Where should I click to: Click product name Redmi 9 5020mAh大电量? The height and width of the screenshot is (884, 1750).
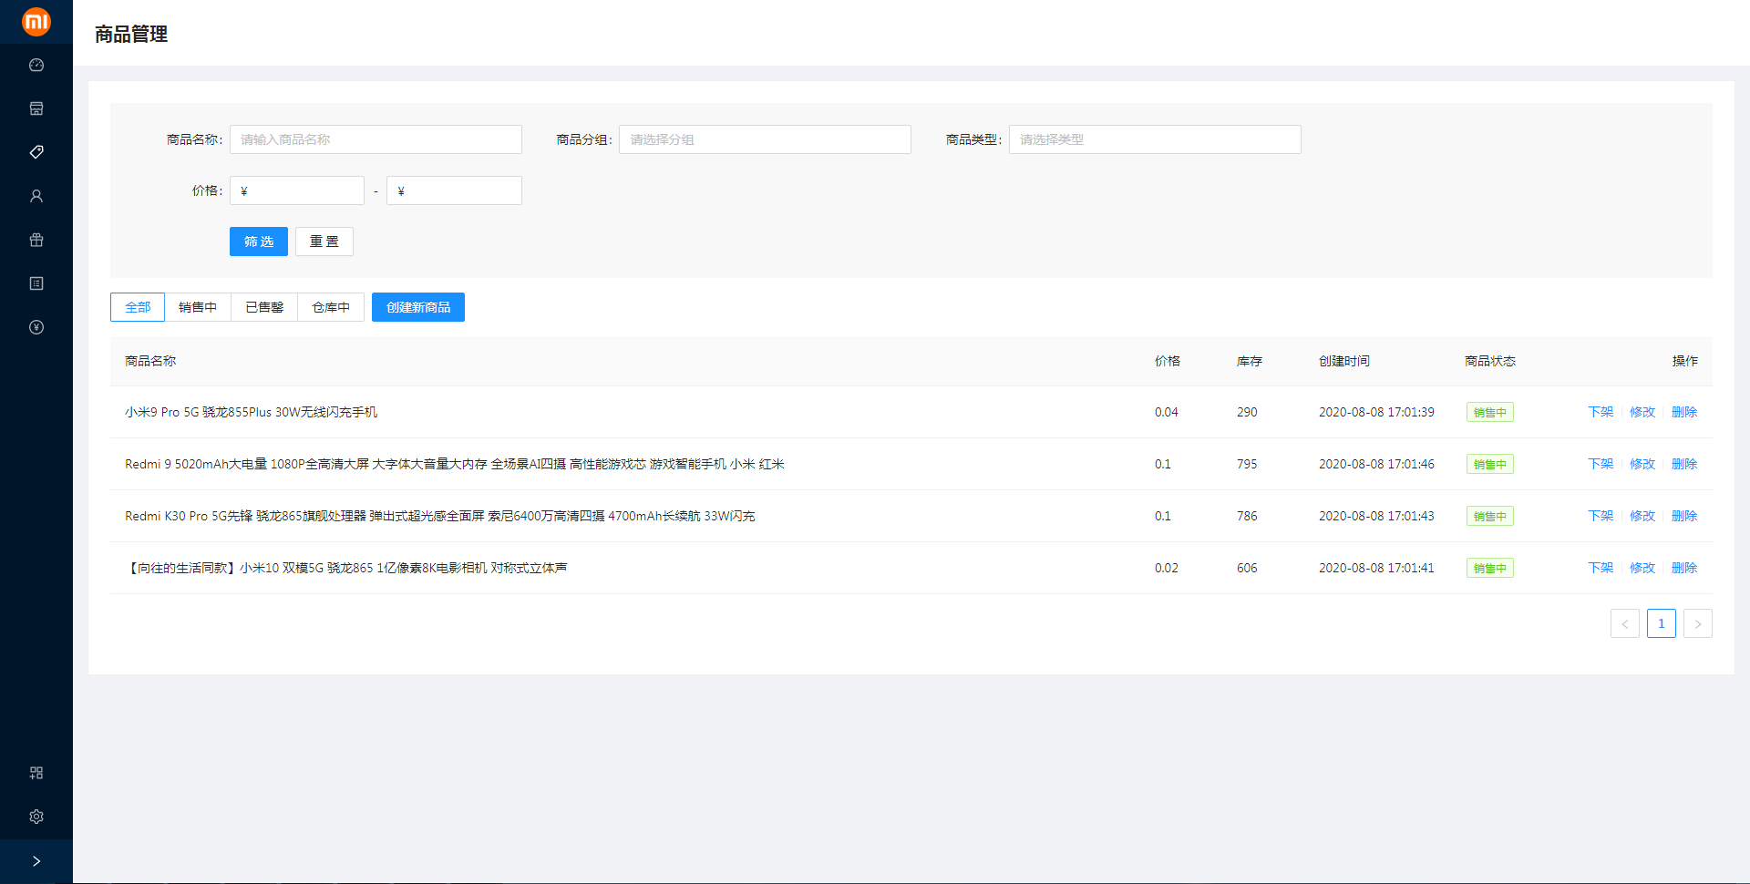pos(455,464)
